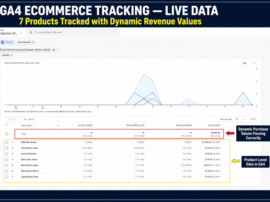
Task: Click the $2,640.00 total revenue value
Action: tap(215, 133)
